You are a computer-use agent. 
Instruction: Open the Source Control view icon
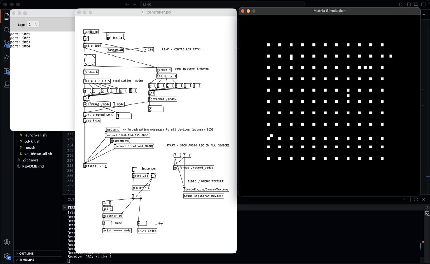6,44
